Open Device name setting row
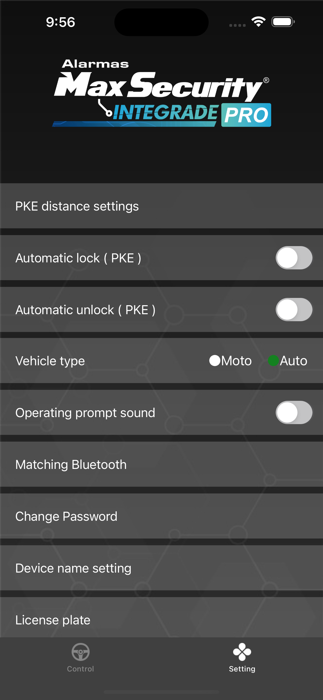 161,568
